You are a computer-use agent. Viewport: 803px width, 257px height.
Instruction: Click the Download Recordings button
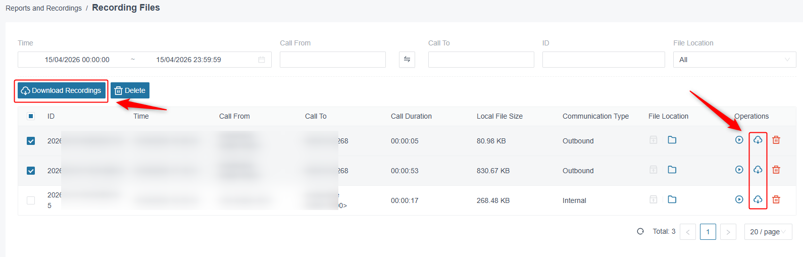coord(62,90)
